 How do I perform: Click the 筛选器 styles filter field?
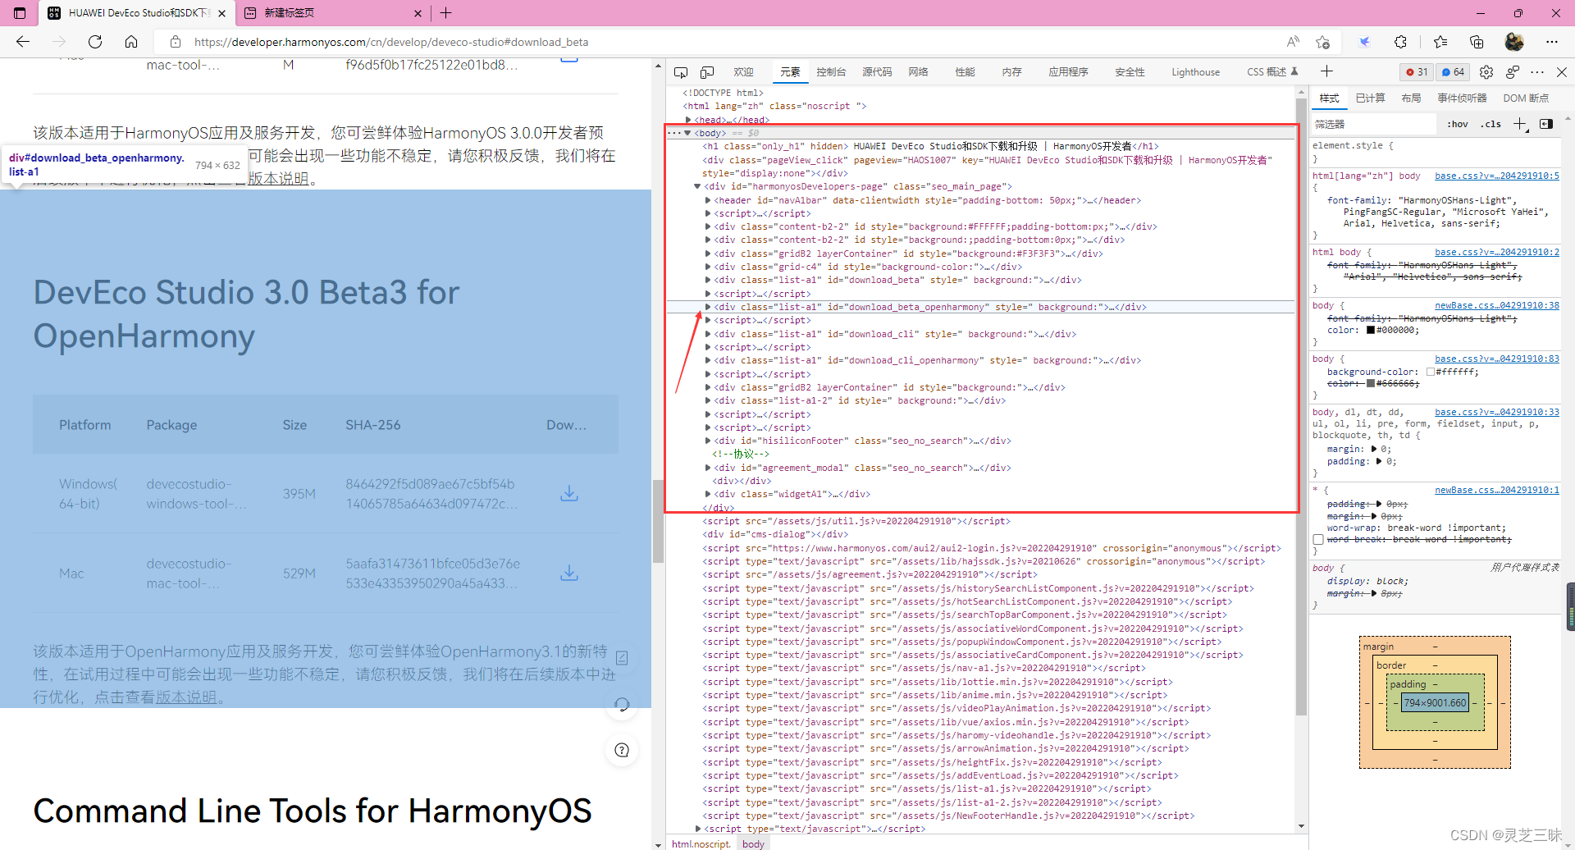pos(1373,124)
